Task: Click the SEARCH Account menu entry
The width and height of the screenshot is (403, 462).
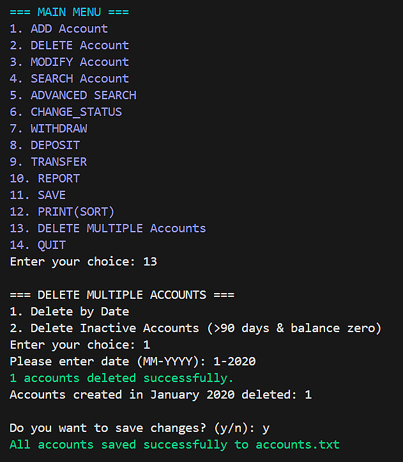Action: (69, 79)
